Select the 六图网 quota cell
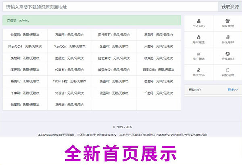Image resolution: width=242 pixels, height=165 pixels. [159, 46]
